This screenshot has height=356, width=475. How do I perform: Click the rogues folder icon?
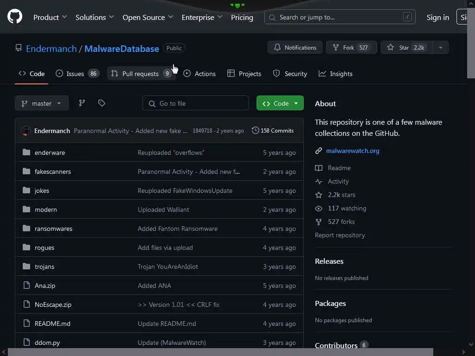(x=26, y=248)
